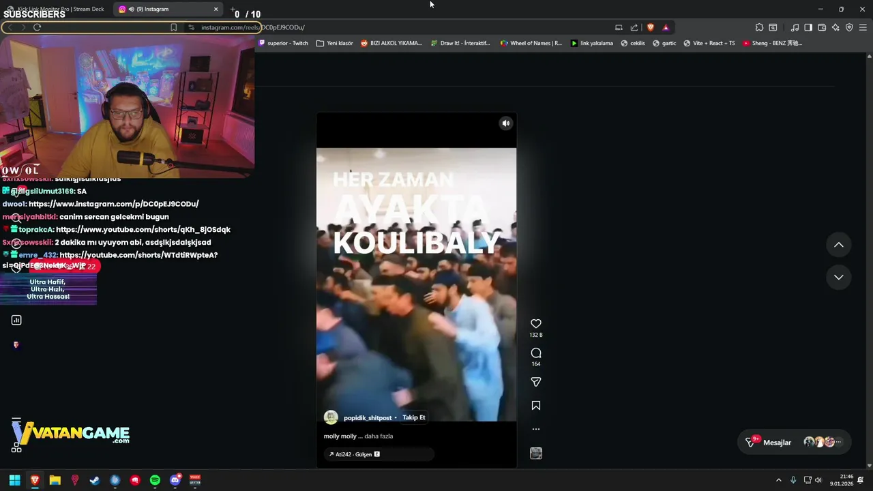The height and width of the screenshot is (491, 873).
Task: Open File Explorer from taskbar
Action: (55, 480)
